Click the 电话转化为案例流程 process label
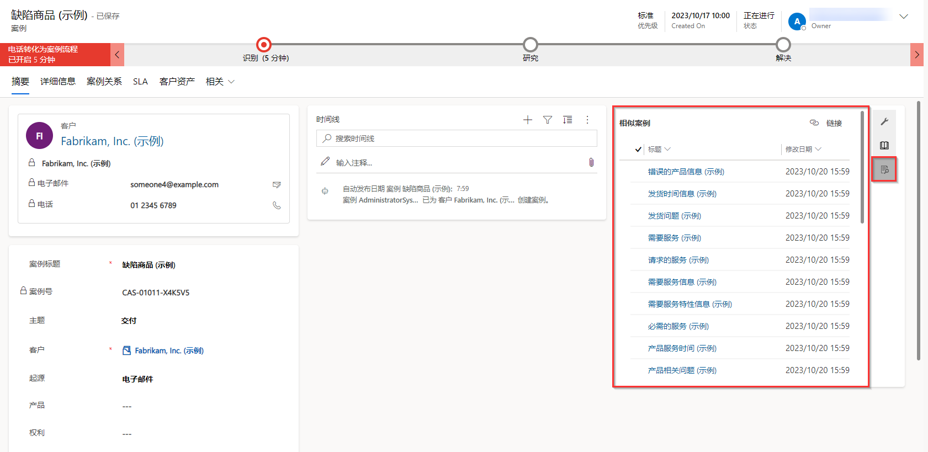 [43, 49]
